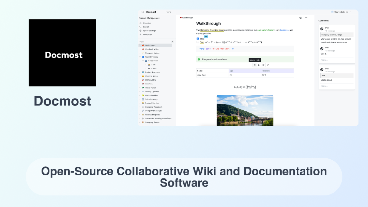Click the riverside town image
Viewport: 368px width, 207px height.
click(x=245, y=110)
